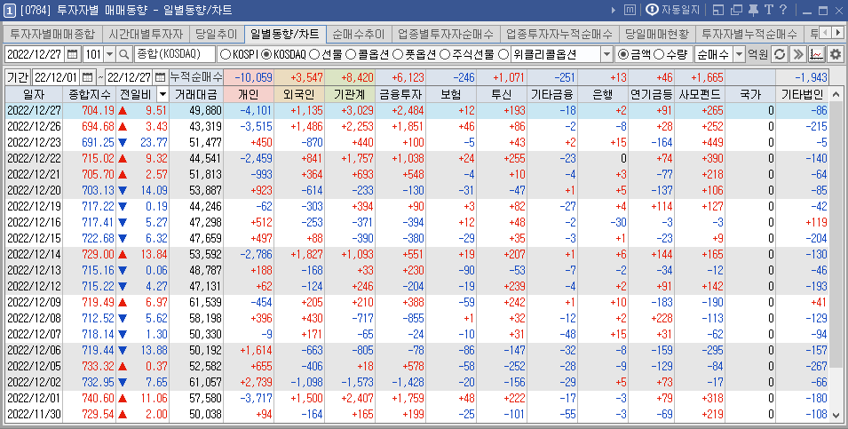
Task: Switch to 순매수추이 tab
Action: tap(359, 34)
